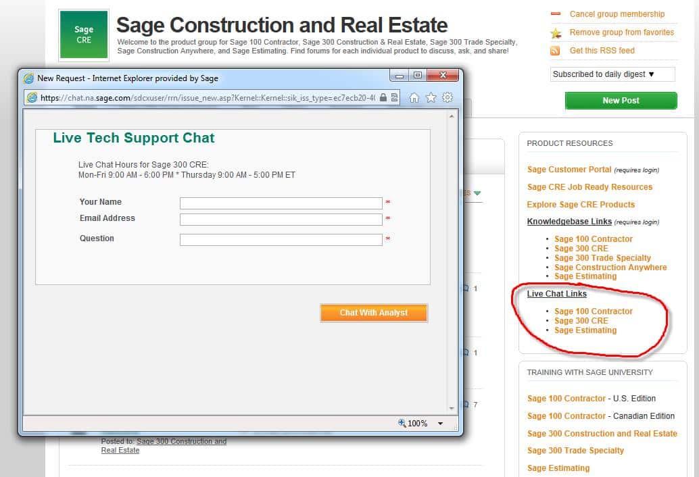Click the Knowledgebase Links heading
The width and height of the screenshot is (699, 477).
click(569, 222)
